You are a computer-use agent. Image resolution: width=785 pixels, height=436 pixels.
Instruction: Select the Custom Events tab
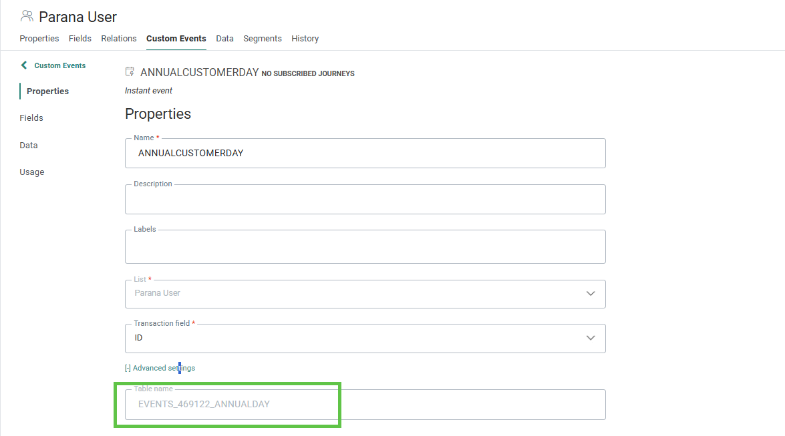pyautogui.click(x=176, y=39)
